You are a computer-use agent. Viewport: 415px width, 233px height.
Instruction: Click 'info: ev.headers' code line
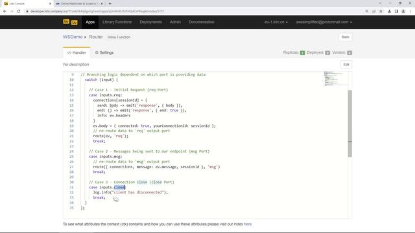tap(114, 115)
